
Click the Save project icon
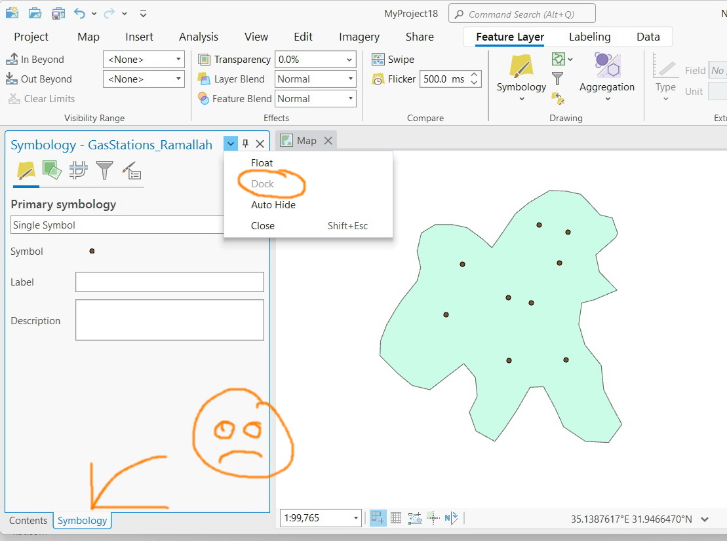click(58, 14)
